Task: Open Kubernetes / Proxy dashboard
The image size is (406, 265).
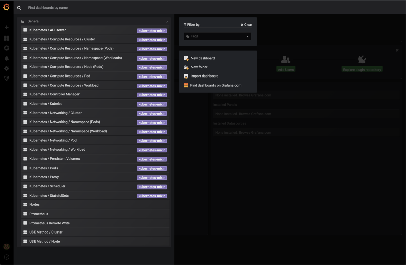Action: 95,177
